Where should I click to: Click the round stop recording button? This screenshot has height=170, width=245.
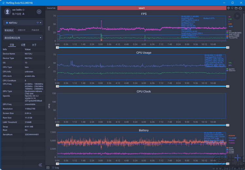(39, 11)
